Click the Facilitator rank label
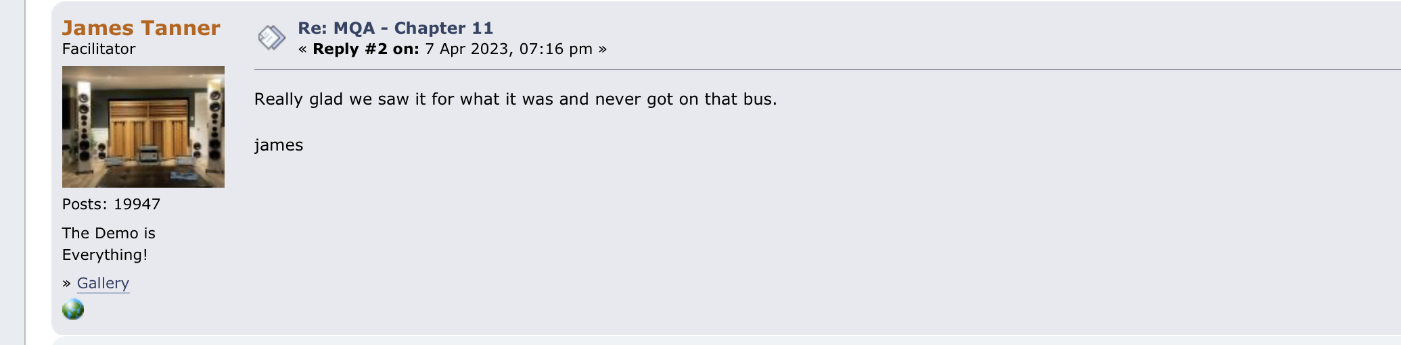This screenshot has width=1401, height=345. point(99,49)
